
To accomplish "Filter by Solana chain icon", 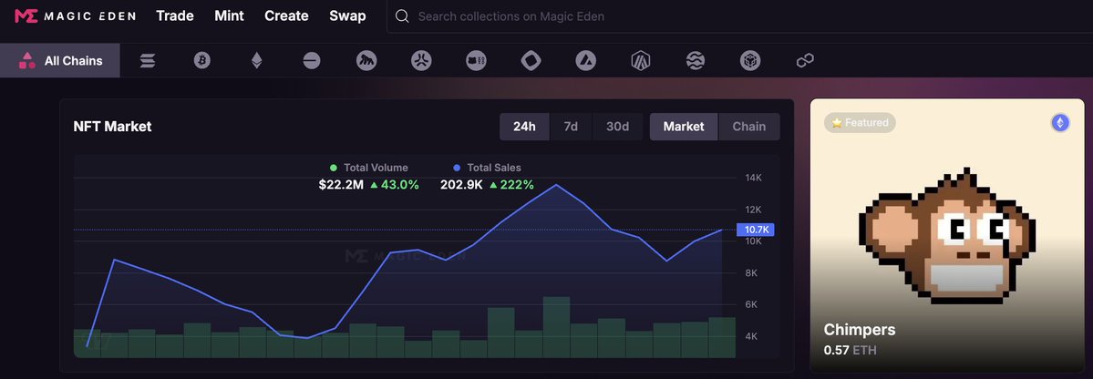I will (148, 61).
